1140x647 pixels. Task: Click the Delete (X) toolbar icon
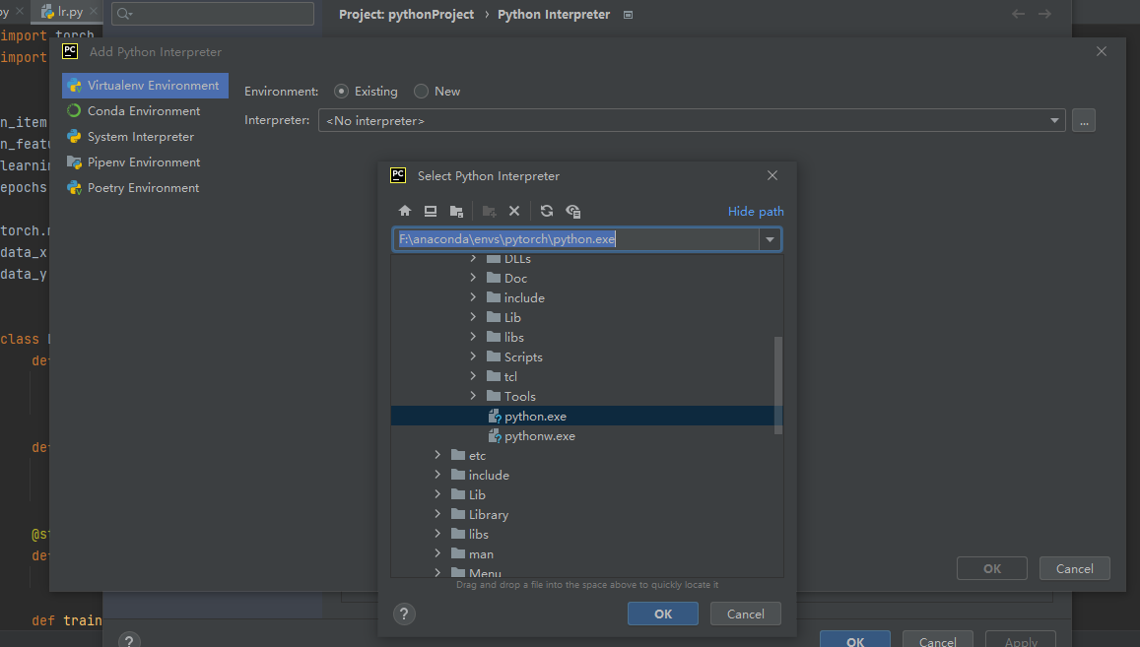point(514,211)
